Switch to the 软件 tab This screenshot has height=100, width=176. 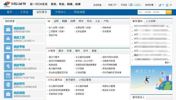(x=86, y=51)
